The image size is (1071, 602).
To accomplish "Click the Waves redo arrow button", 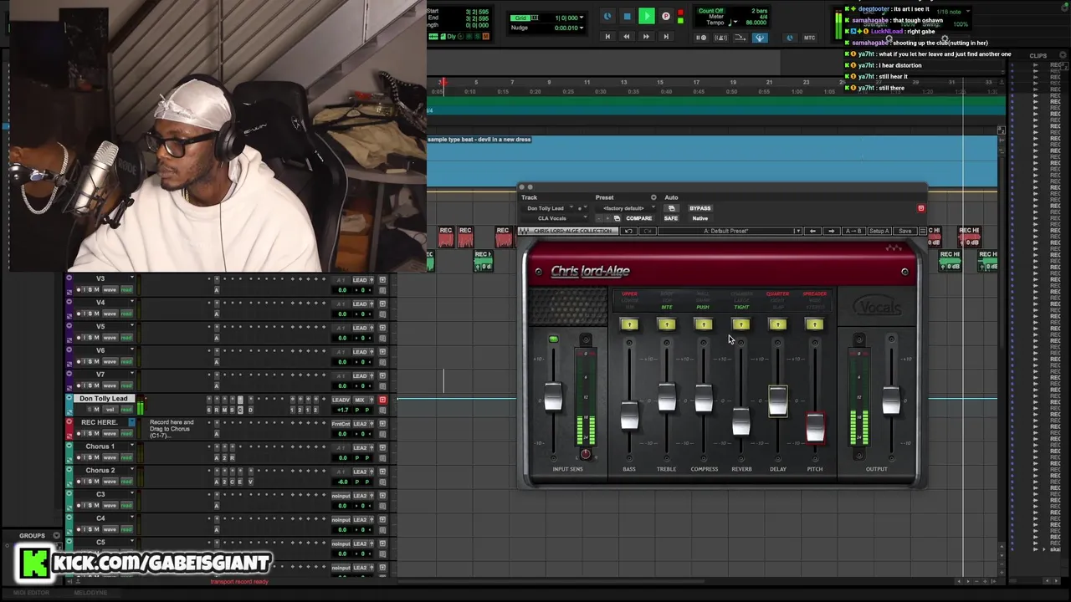I will 647,231.
